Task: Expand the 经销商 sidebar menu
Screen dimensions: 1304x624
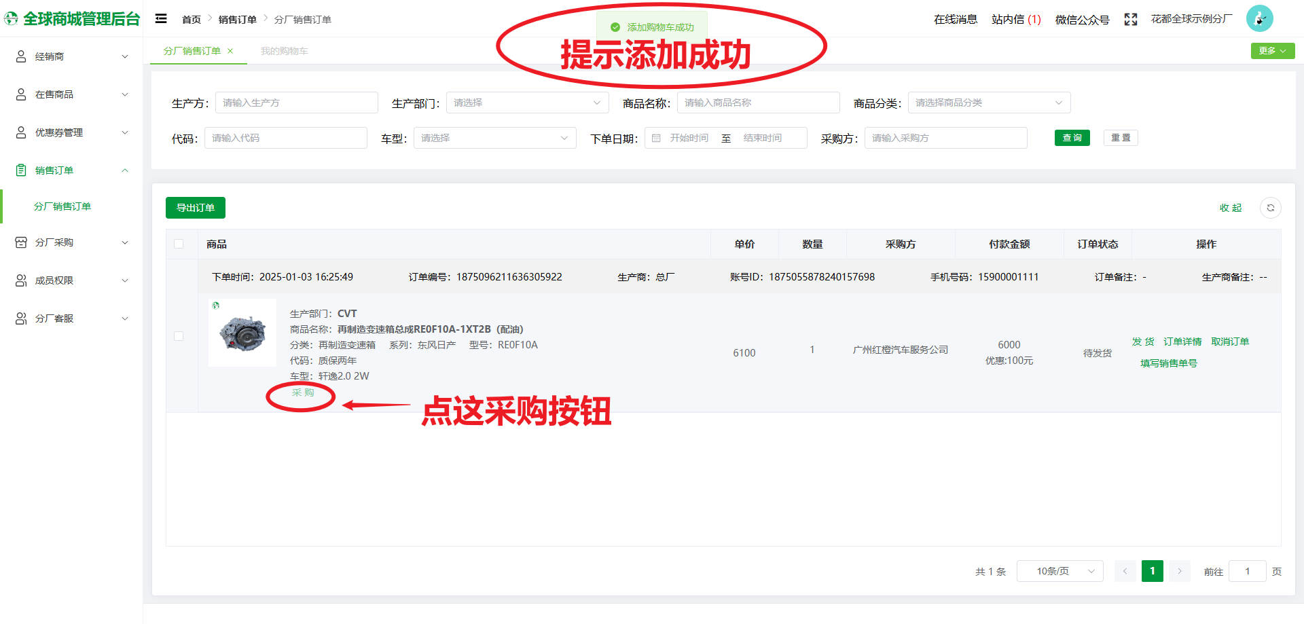Action: 71,56
